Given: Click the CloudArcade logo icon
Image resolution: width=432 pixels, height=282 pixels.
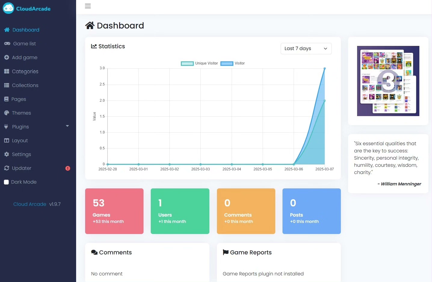Looking at the screenshot, I should click(x=8, y=8).
